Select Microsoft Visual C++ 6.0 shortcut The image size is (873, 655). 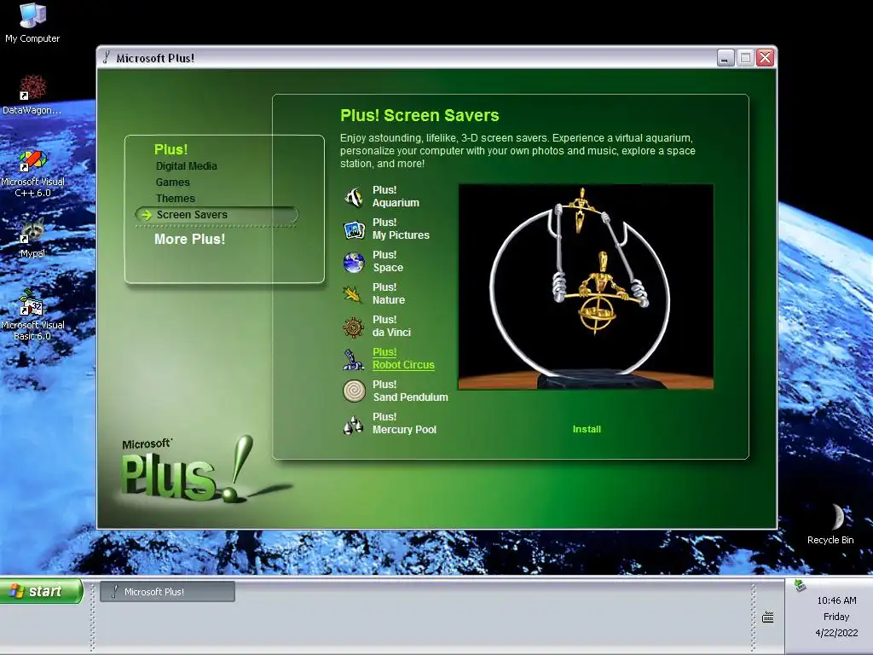pyautogui.click(x=32, y=174)
